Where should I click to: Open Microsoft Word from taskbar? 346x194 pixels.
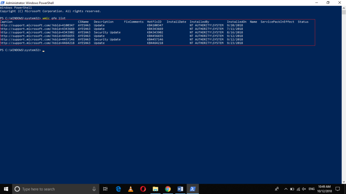pos(180,189)
